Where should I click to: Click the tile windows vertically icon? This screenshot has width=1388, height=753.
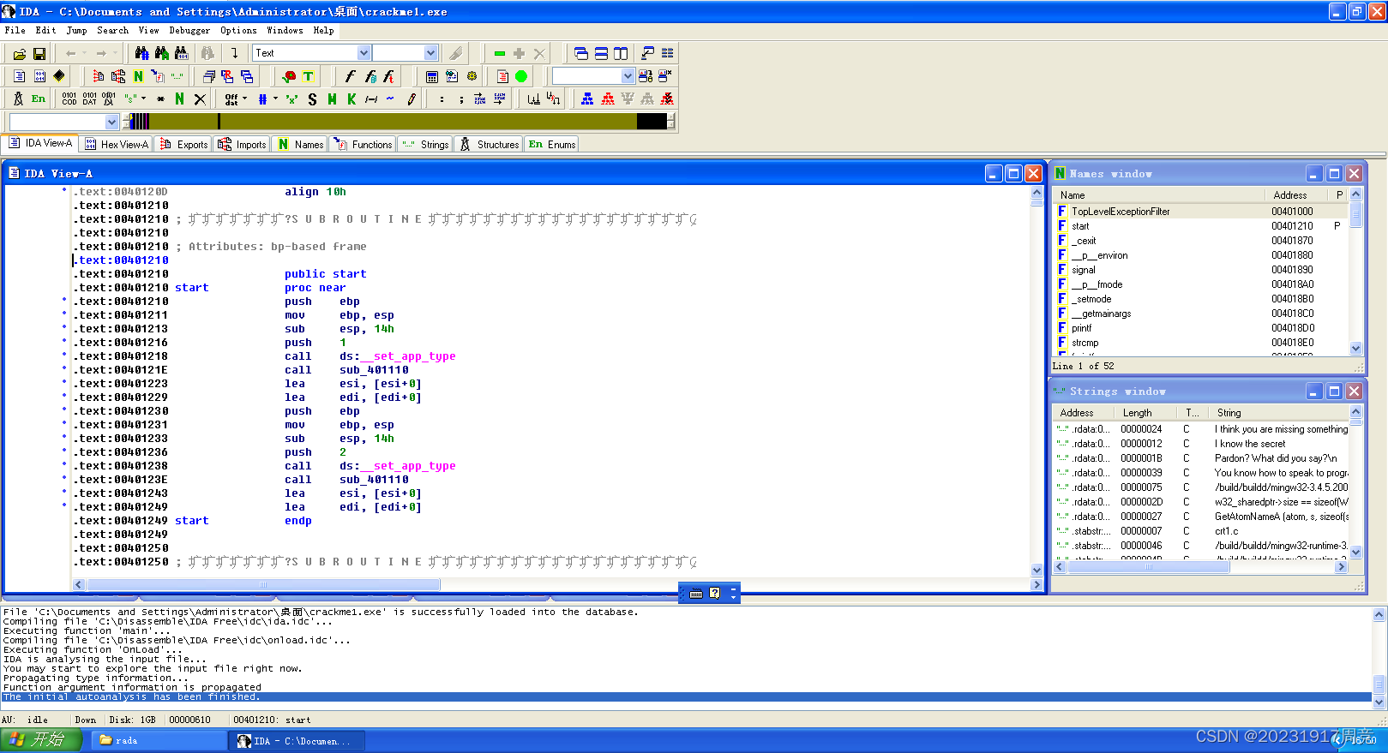621,53
